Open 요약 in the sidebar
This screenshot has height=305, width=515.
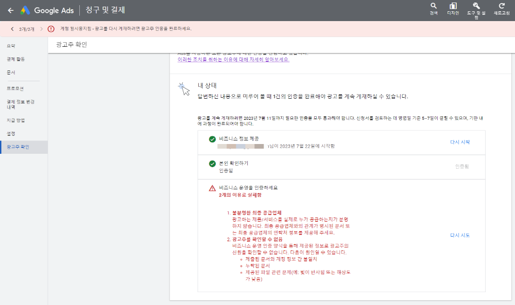click(x=11, y=46)
